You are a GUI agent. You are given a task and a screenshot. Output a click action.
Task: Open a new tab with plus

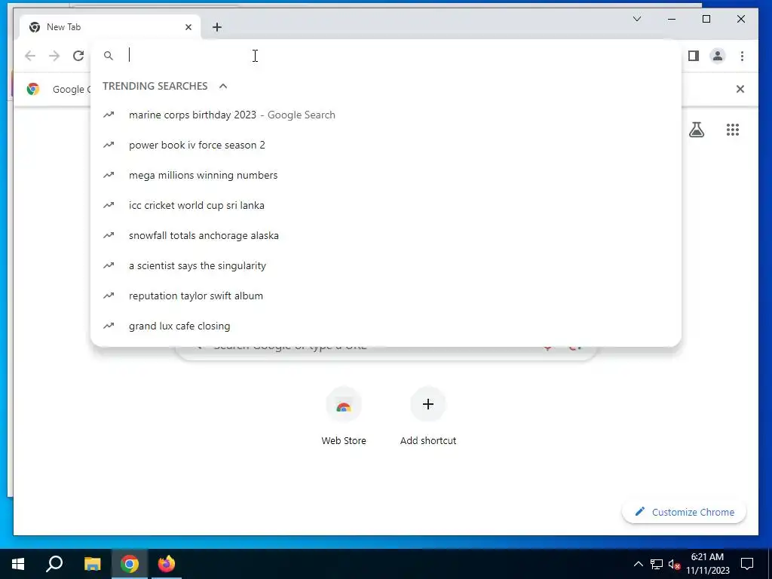pyautogui.click(x=217, y=27)
